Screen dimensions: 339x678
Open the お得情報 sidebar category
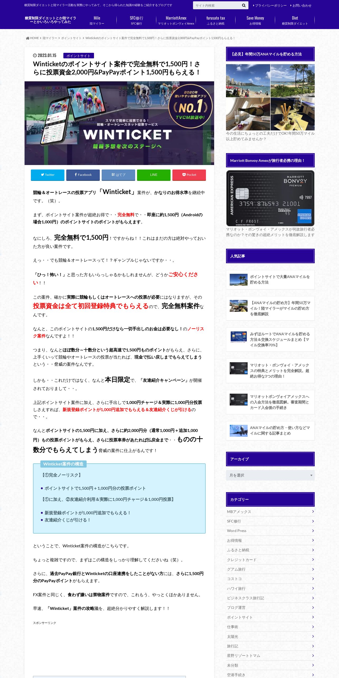click(x=270, y=540)
